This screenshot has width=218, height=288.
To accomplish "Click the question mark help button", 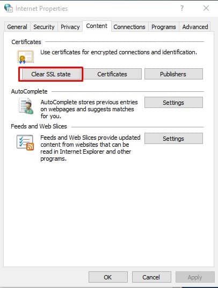I will point(181,8).
